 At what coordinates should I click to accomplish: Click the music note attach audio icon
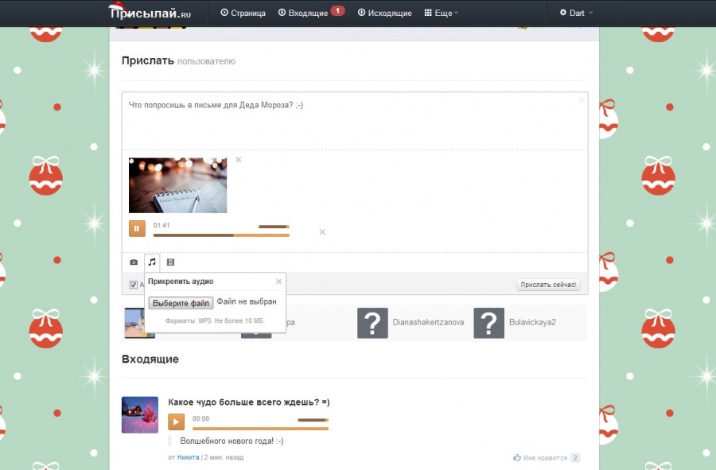coord(152,262)
